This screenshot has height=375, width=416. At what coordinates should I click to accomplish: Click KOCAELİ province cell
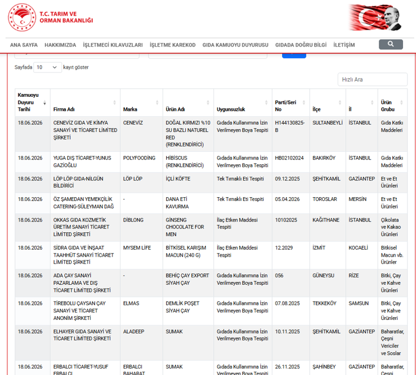tap(362, 255)
